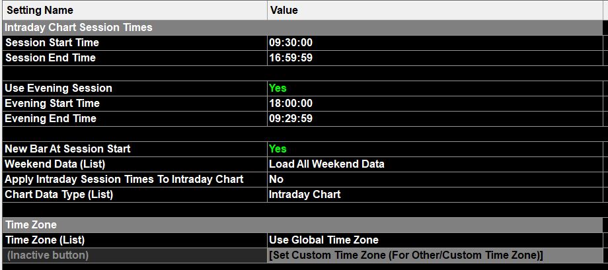608x270 pixels.
Task: Click the Evening End Time value 09:29:59
Action: 291,118
